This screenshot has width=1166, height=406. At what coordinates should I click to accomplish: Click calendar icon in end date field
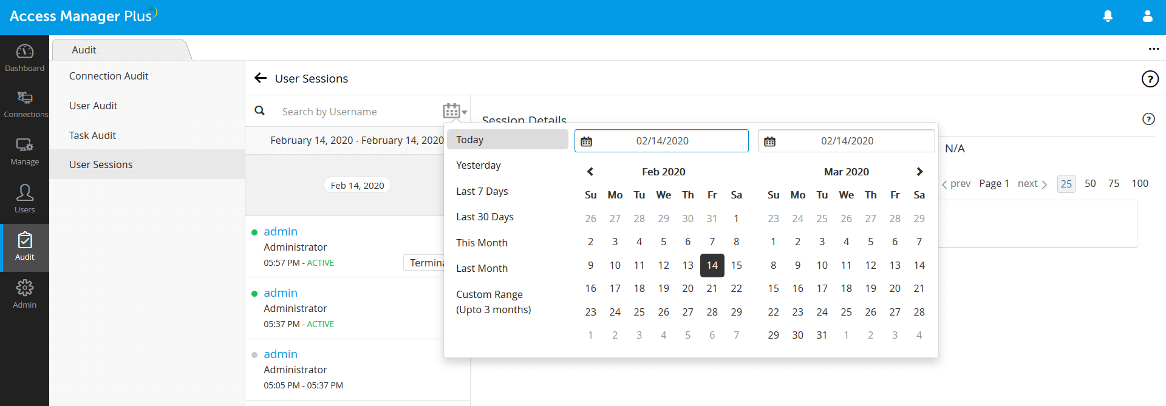[769, 141]
